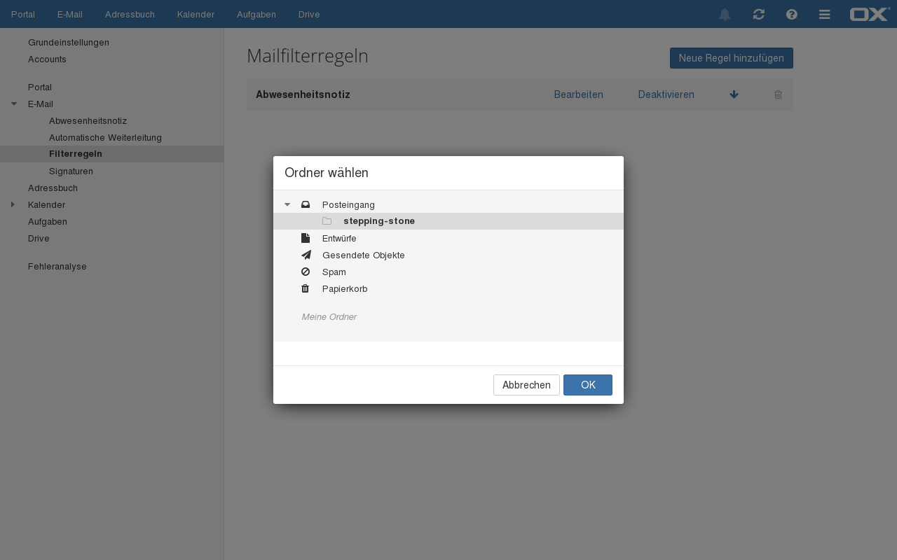Open help via question mark icon

792,15
